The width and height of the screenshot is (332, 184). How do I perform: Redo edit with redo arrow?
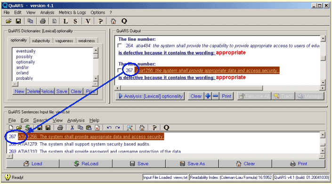118,128
